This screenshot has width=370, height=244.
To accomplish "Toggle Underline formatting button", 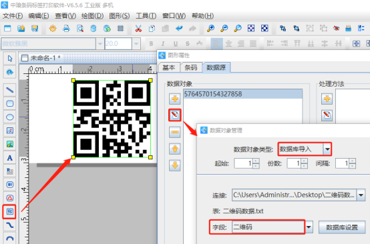I will point(176,44).
